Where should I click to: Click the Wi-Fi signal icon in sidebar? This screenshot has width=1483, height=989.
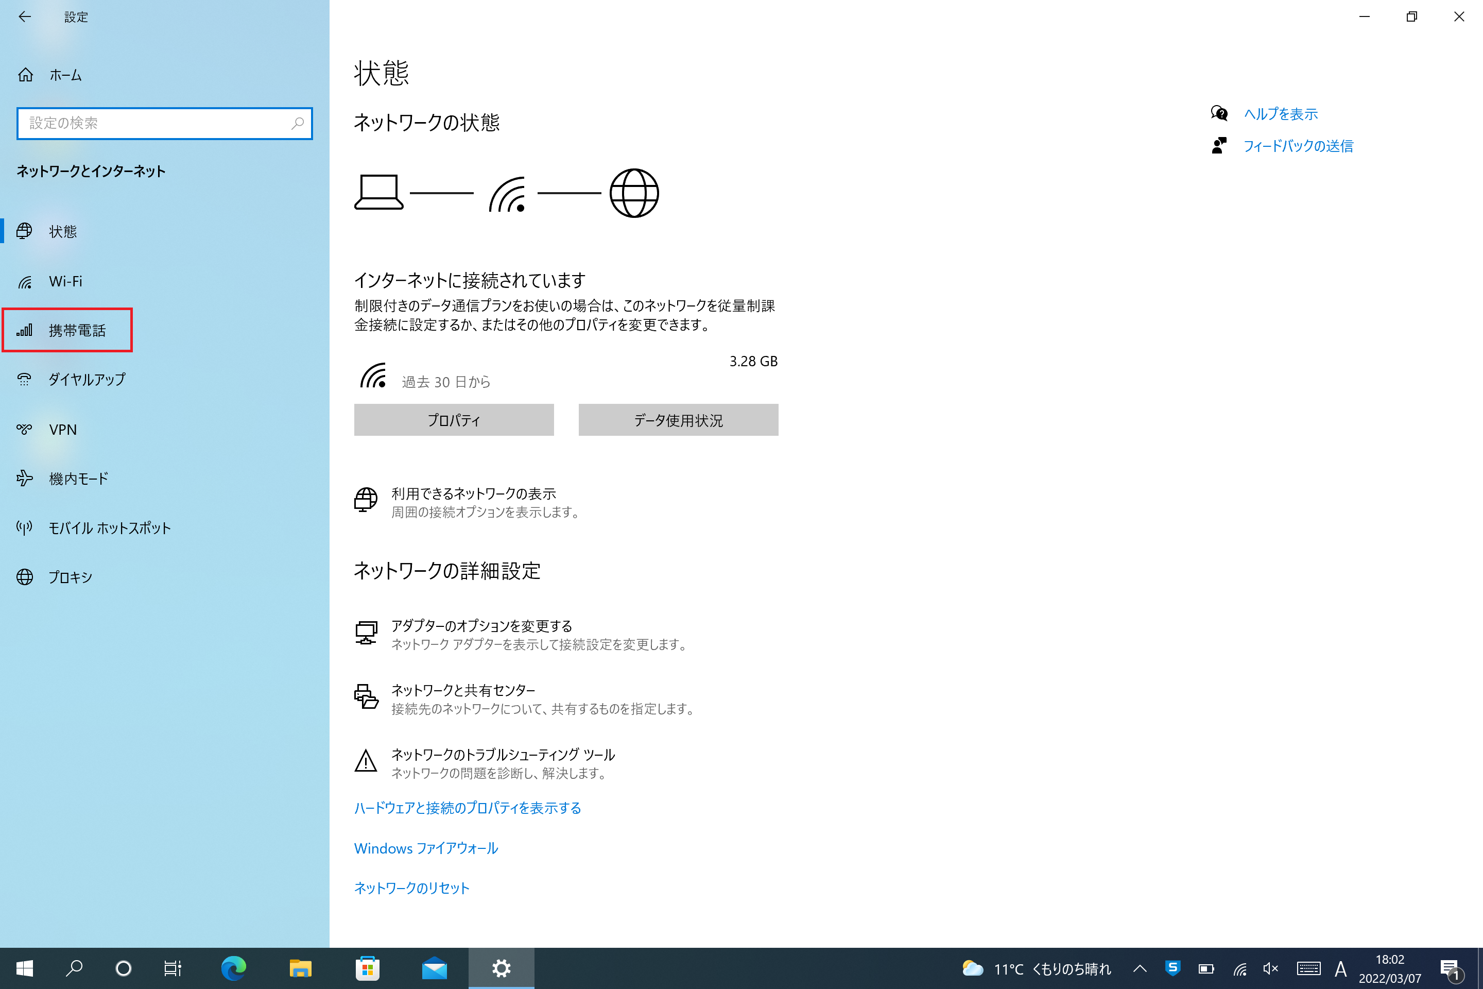click(25, 282)
